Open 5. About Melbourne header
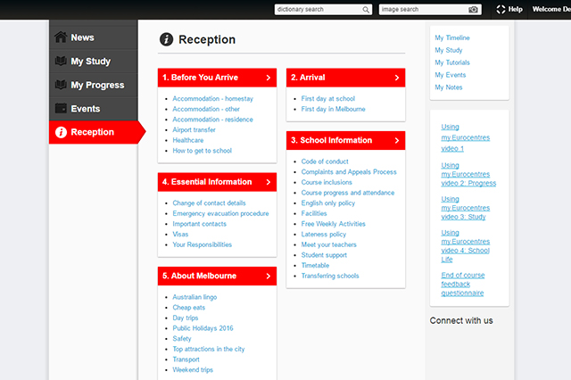The width and height of the screenshot is (571, 380). click(x=217, y=276)
